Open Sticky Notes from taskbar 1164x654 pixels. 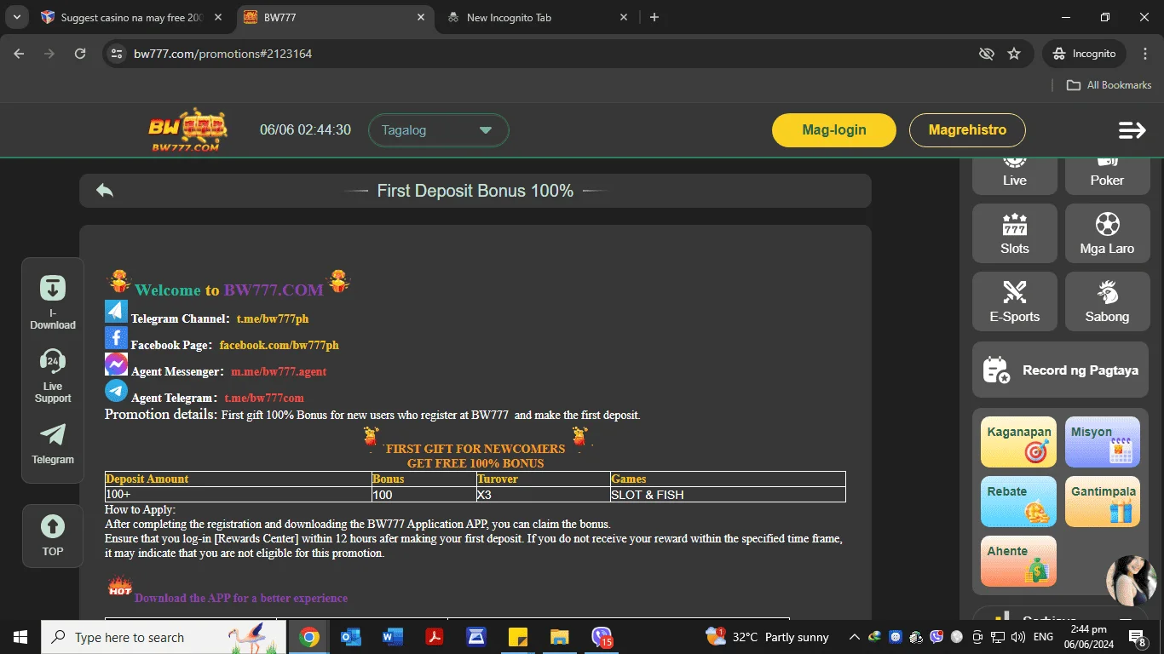(517, 637)
